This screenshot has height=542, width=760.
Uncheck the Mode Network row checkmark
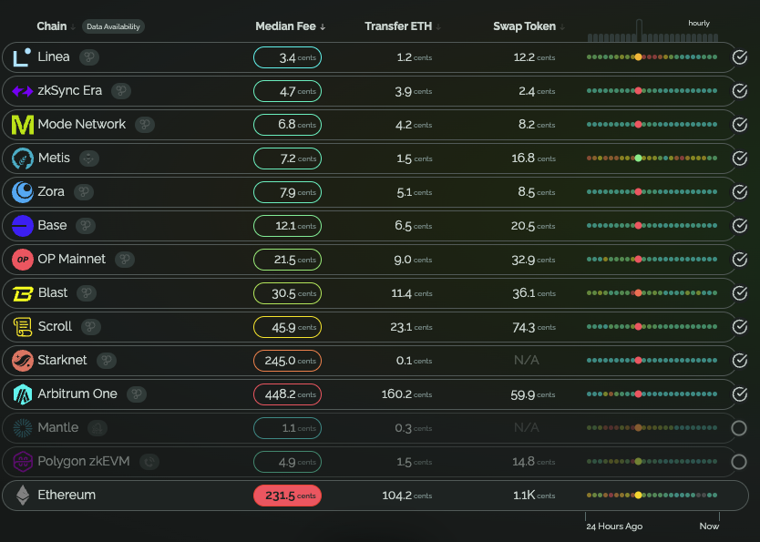740,125
